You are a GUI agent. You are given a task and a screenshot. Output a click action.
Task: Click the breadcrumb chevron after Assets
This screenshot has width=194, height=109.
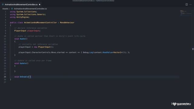click(9, 9)
